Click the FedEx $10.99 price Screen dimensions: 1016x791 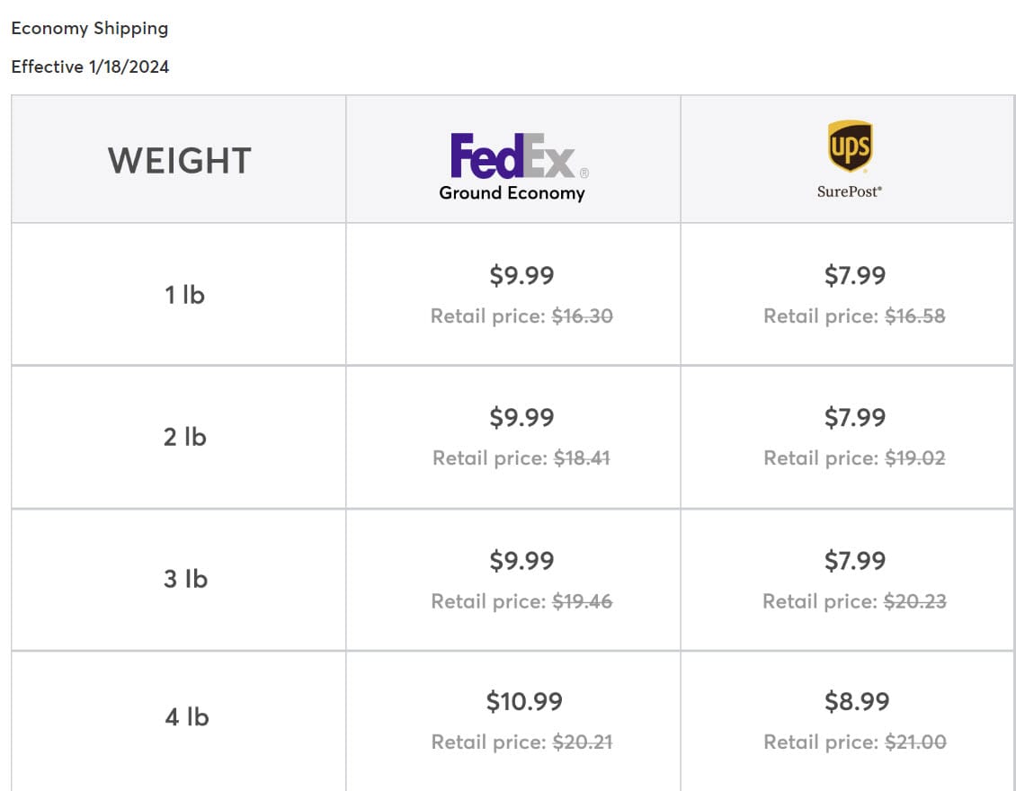pos(523,702)
